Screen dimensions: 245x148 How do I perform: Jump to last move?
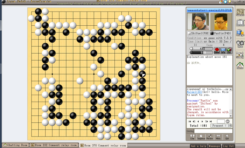(x=211, y=122)
